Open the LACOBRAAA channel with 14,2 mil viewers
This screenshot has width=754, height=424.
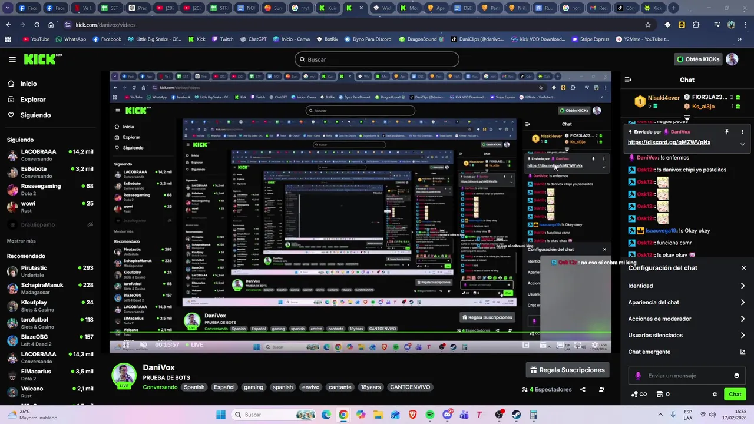pos(49,155)
